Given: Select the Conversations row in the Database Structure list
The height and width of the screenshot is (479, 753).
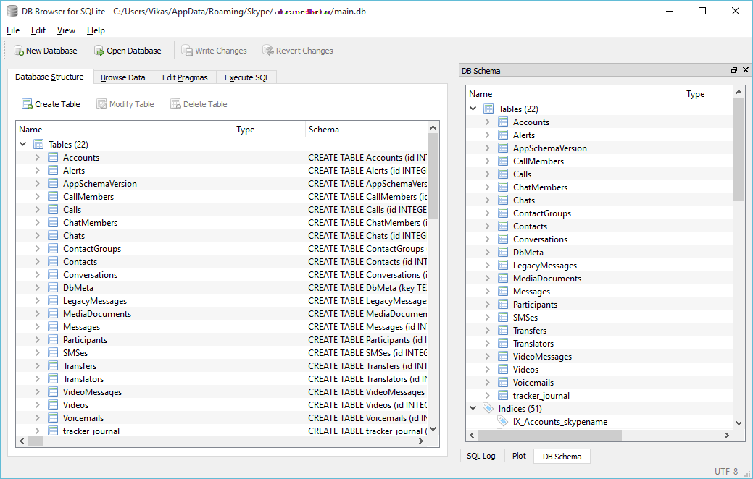Looking at the screenshot, I should coord(90,275).
